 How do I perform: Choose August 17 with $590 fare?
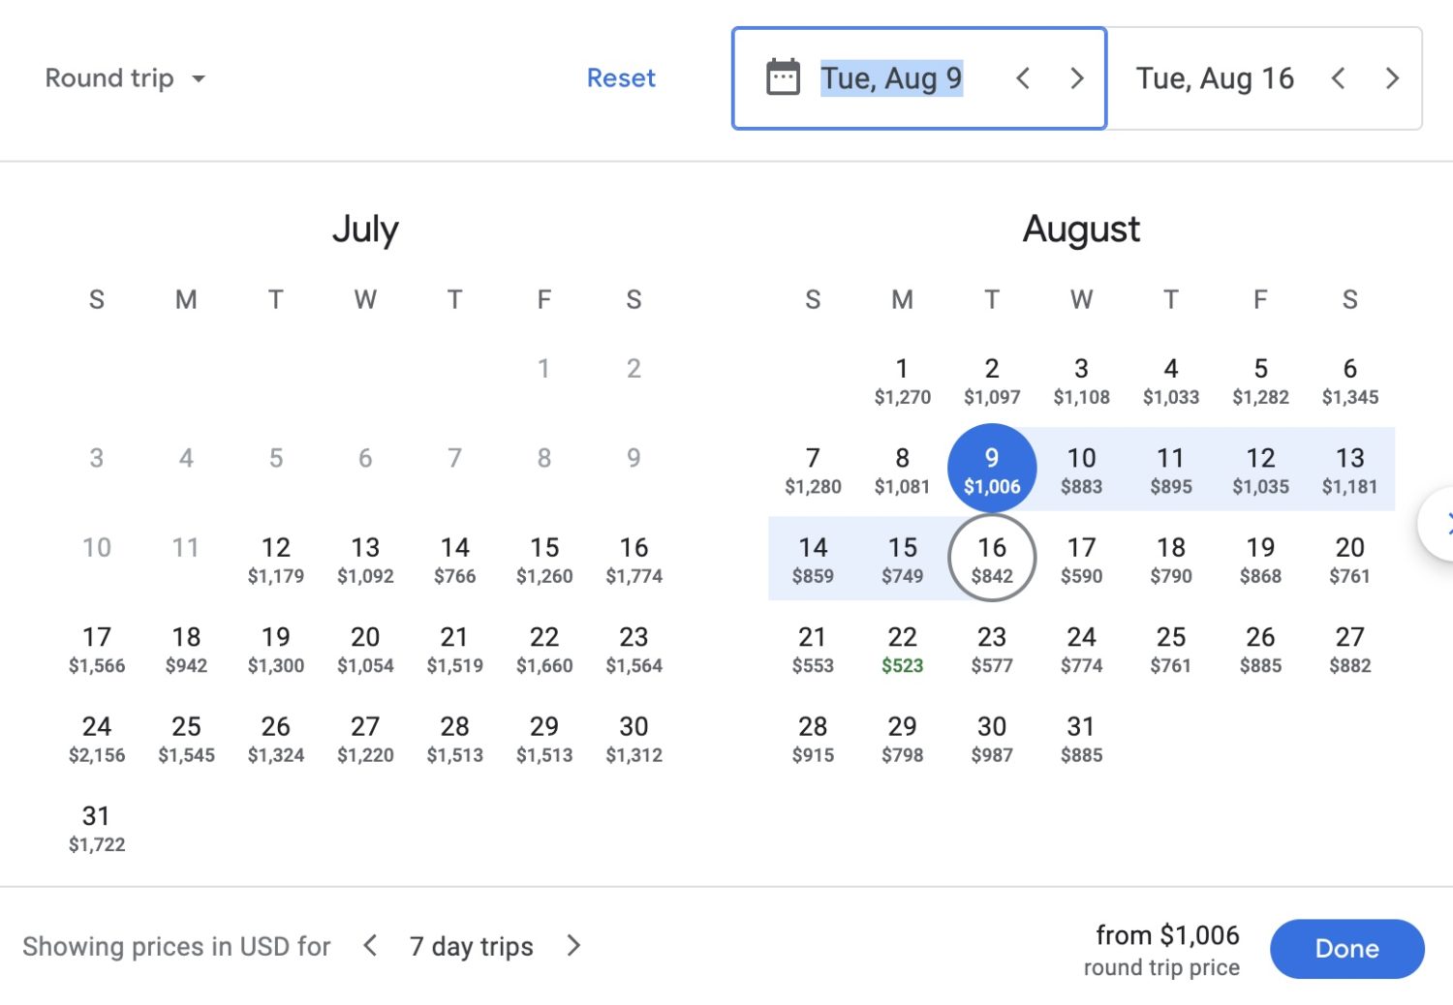point(1081,560)
